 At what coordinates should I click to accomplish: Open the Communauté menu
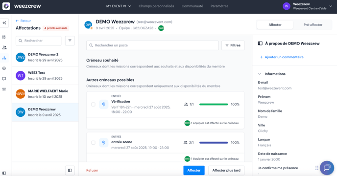click(192, 6)
